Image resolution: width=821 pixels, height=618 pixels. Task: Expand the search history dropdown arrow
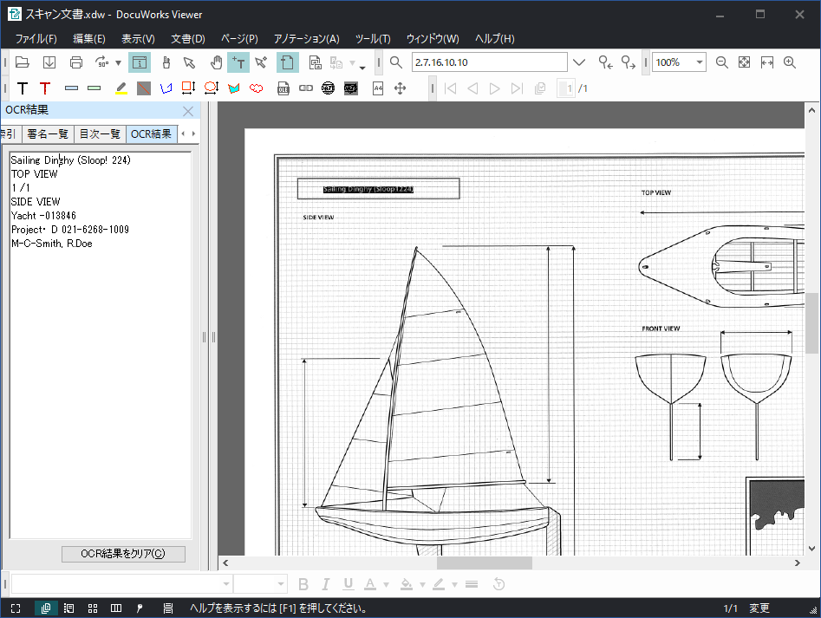(x=579, y=62)
